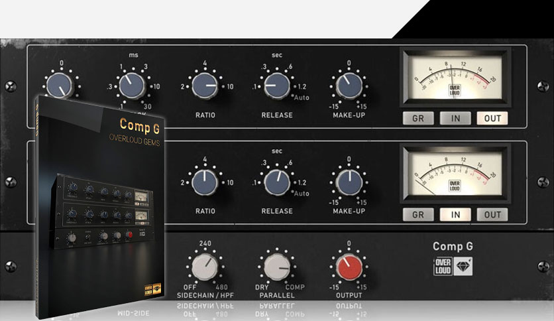Click the Comp G title on the rack

pyautogui.click(x=453, y=246)
